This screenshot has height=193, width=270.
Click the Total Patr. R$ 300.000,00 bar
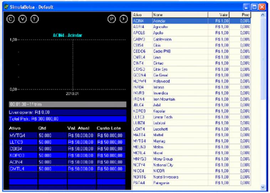coord(68,119)
